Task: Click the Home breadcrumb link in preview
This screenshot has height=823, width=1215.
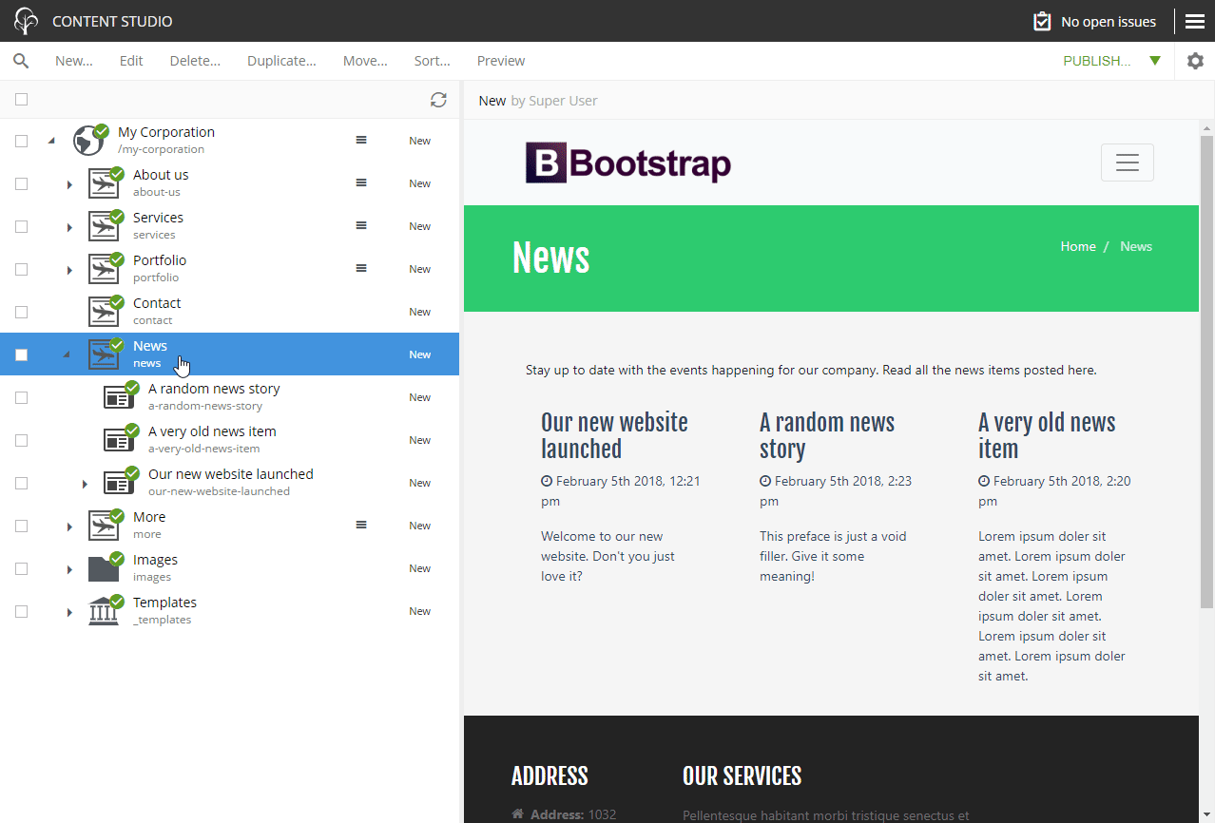Action: pyautogui.click(x=1077, y=245)
